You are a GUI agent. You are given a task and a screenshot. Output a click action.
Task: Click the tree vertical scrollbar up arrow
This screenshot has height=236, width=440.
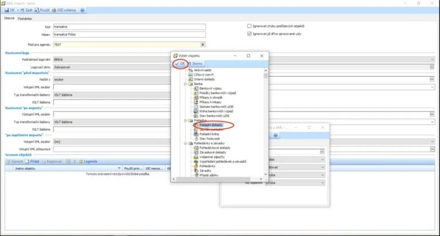(x=265, y=70)
